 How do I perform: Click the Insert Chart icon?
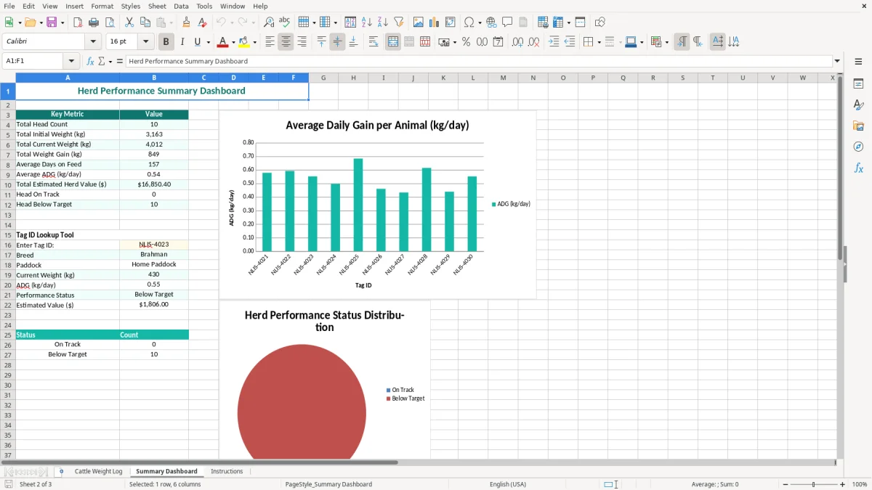pyautogui.click(x=435, y=23)
